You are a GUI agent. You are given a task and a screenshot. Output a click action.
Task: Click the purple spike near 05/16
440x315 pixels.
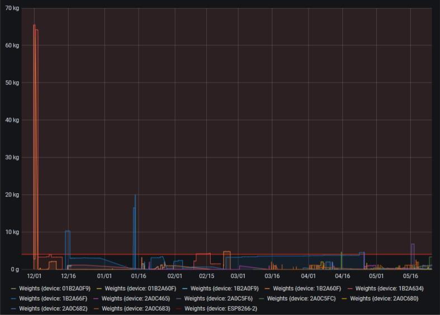pyautogui.click(x=413, y=245)
